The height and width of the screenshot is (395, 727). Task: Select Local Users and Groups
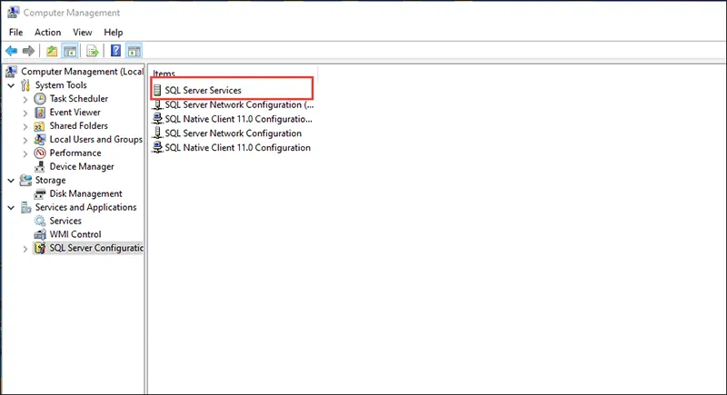pos(96,139)
